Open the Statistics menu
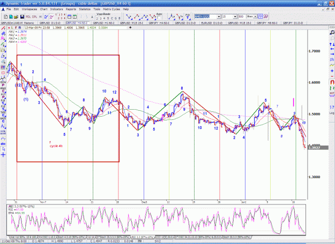The width and height of the screenshot is (335, 244). coord(85,9)
